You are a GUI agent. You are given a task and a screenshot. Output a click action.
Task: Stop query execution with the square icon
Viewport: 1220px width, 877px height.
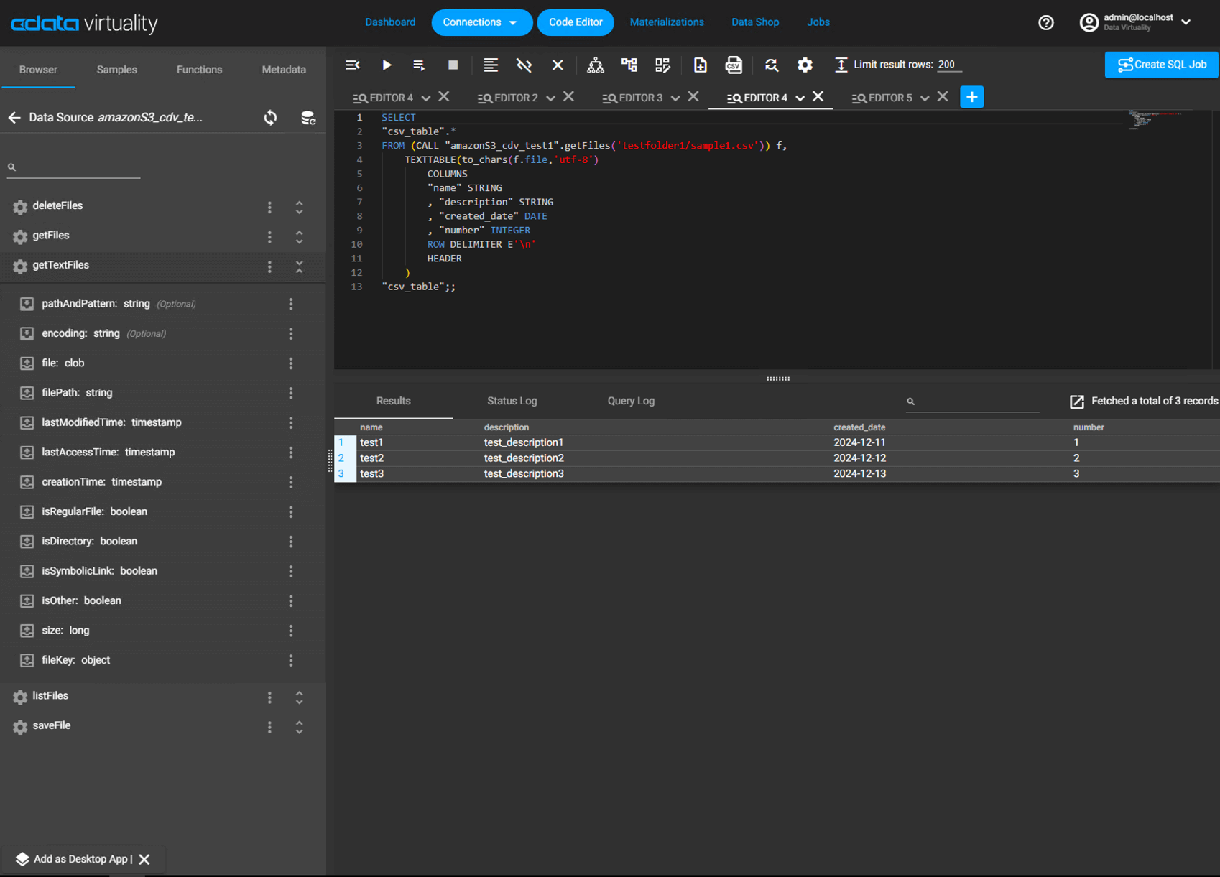coord(453,65)
